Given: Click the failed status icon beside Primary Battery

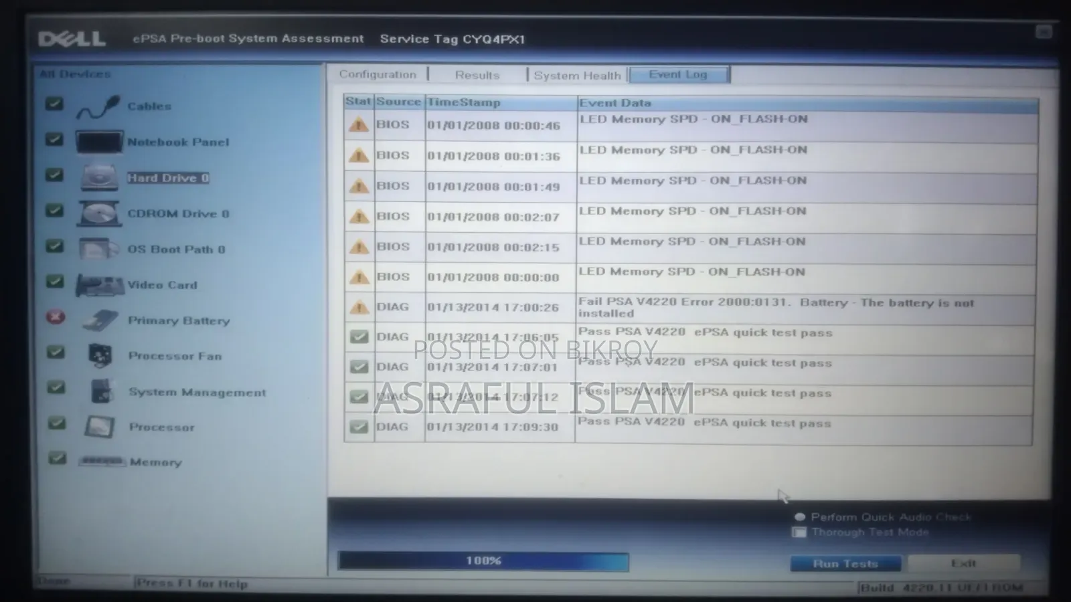Looking at the screenshot, I should click(56, 317).
